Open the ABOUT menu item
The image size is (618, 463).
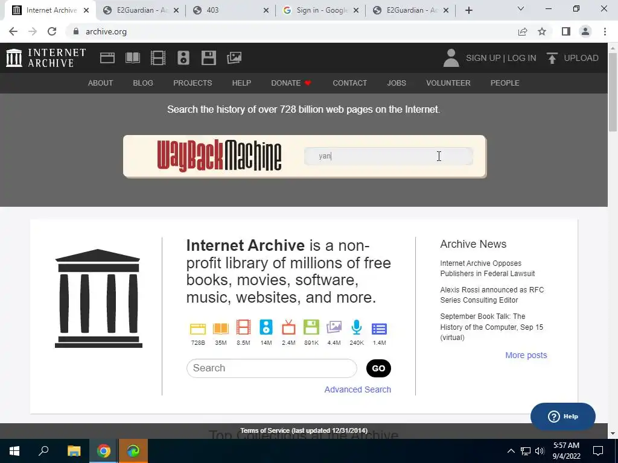click(x=101, y=83)
